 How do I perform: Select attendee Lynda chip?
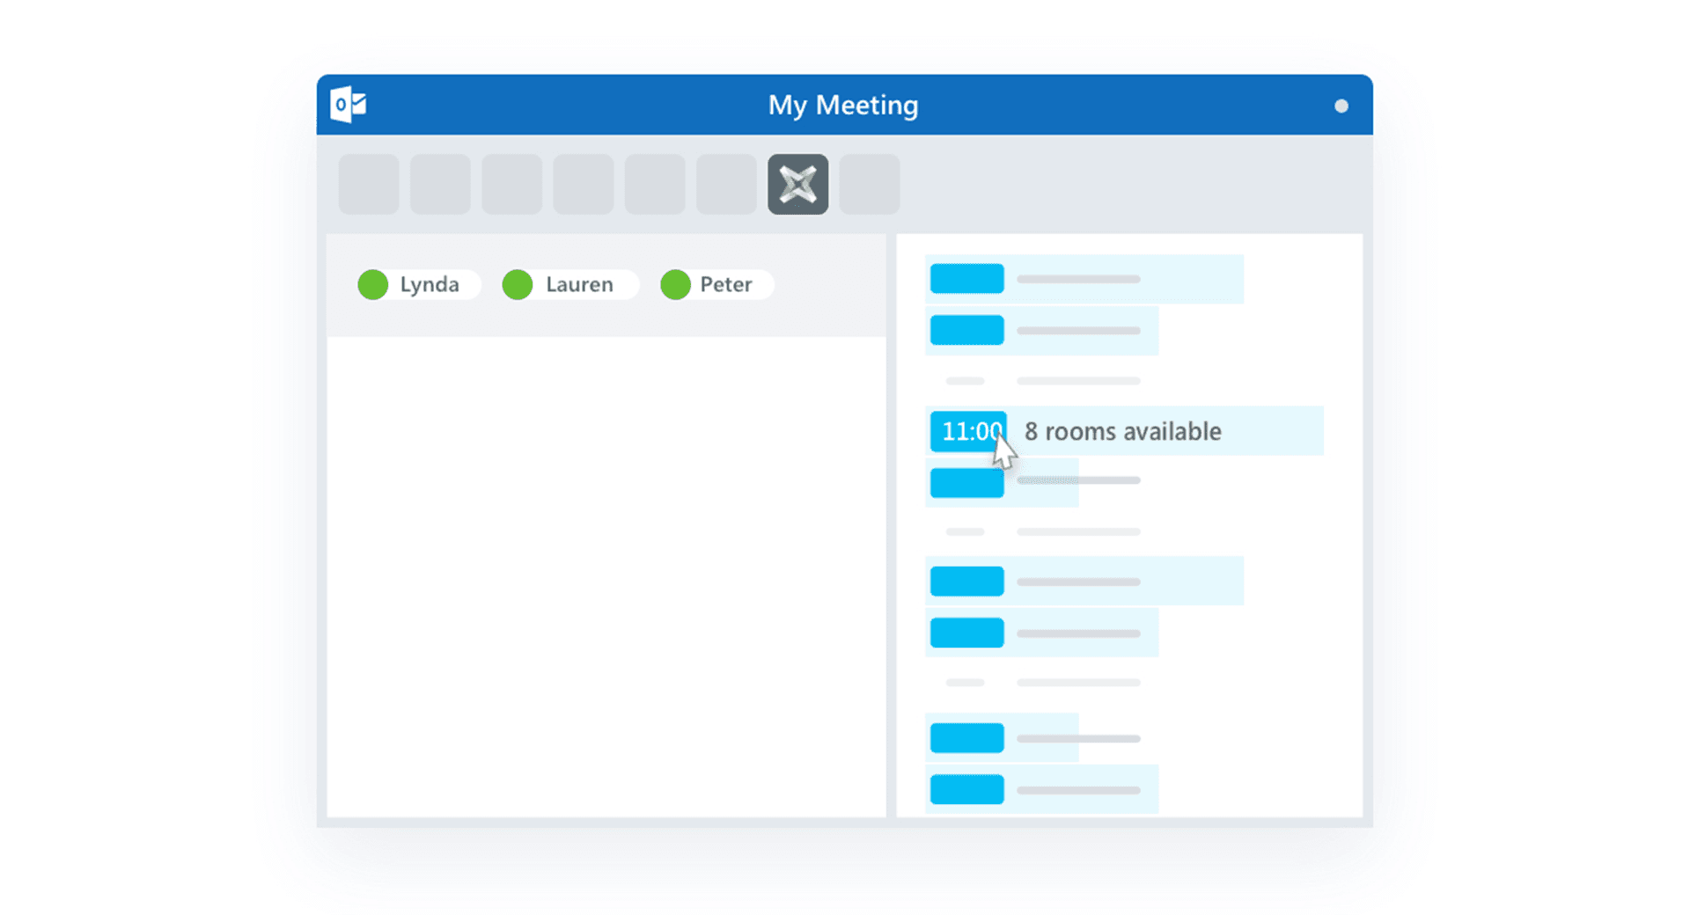click(x=418, y=284)
